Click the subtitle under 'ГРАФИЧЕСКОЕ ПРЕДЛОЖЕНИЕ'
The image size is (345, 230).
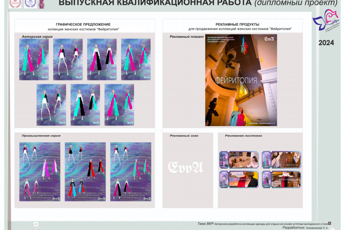[x=83, y=29]
